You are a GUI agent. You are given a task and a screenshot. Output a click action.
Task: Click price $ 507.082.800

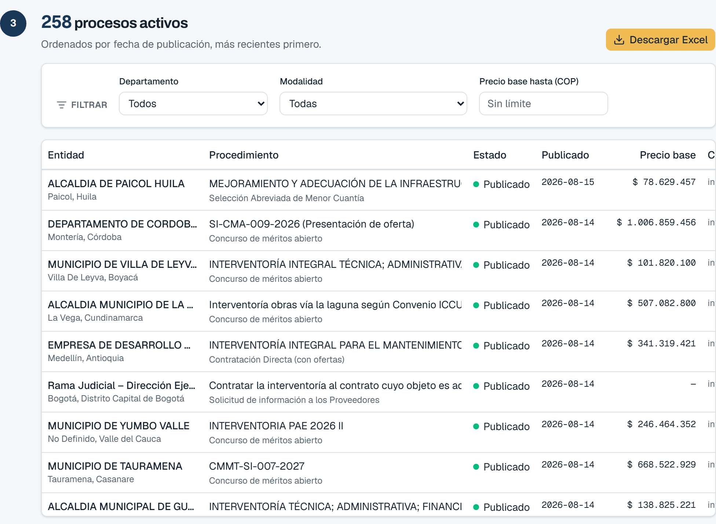661,303
